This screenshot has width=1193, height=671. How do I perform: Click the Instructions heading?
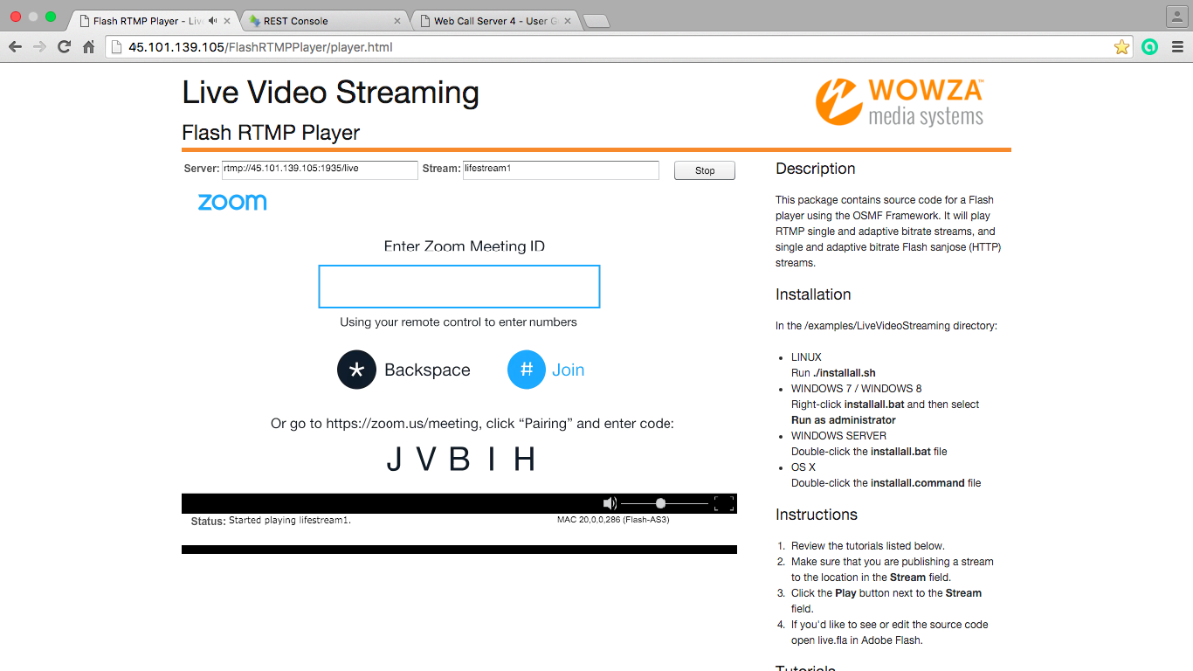817,515
